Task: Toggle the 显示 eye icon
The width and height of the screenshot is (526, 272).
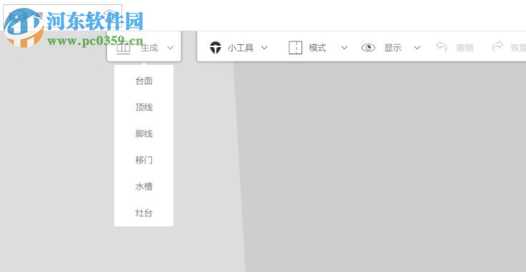Action: pos(368,48)
